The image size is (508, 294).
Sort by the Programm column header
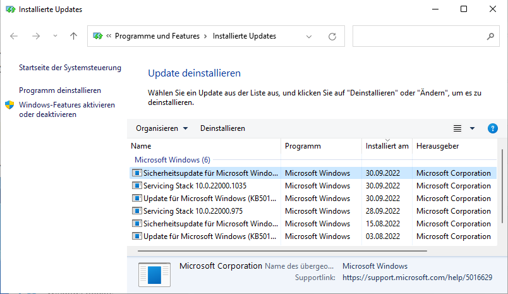321,146
